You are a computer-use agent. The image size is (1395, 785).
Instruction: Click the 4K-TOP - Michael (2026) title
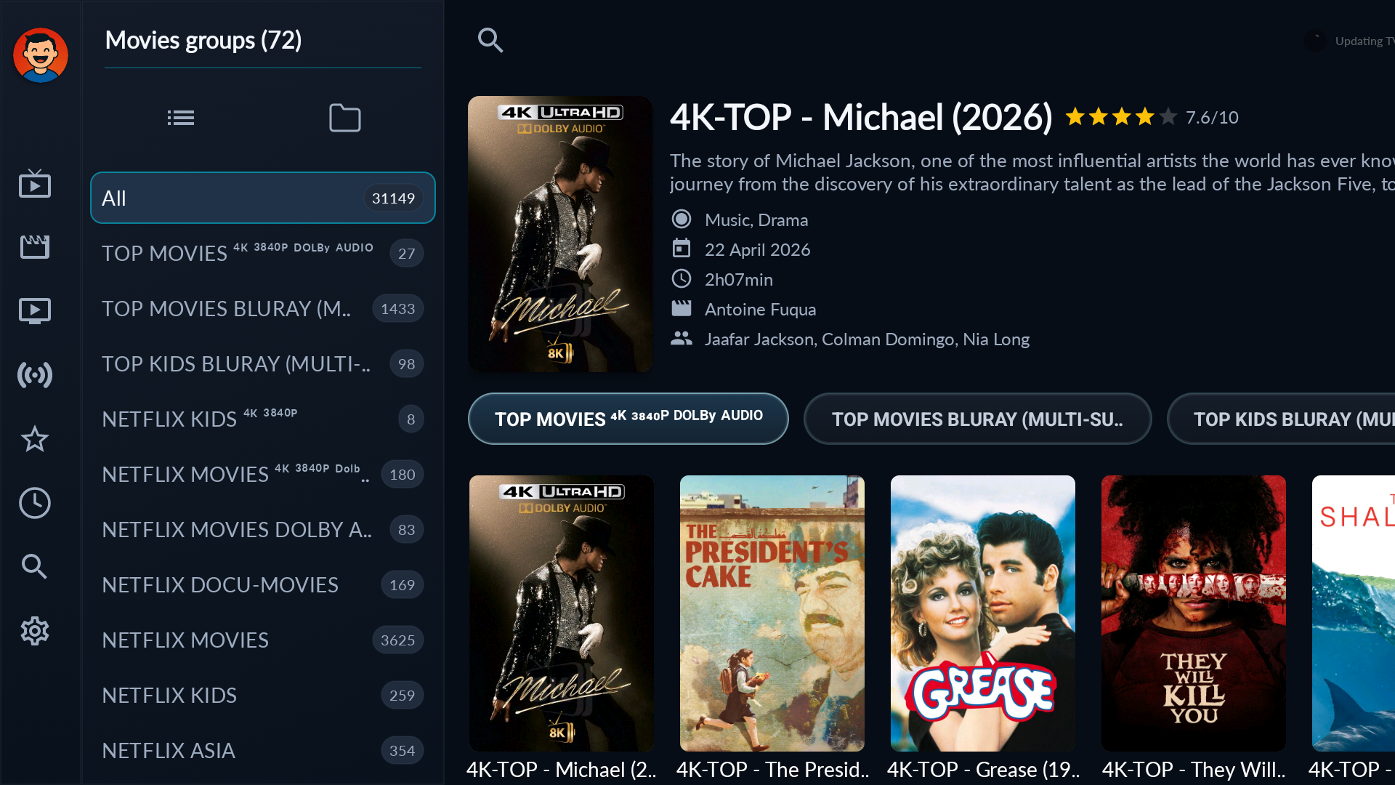[861, 117]
